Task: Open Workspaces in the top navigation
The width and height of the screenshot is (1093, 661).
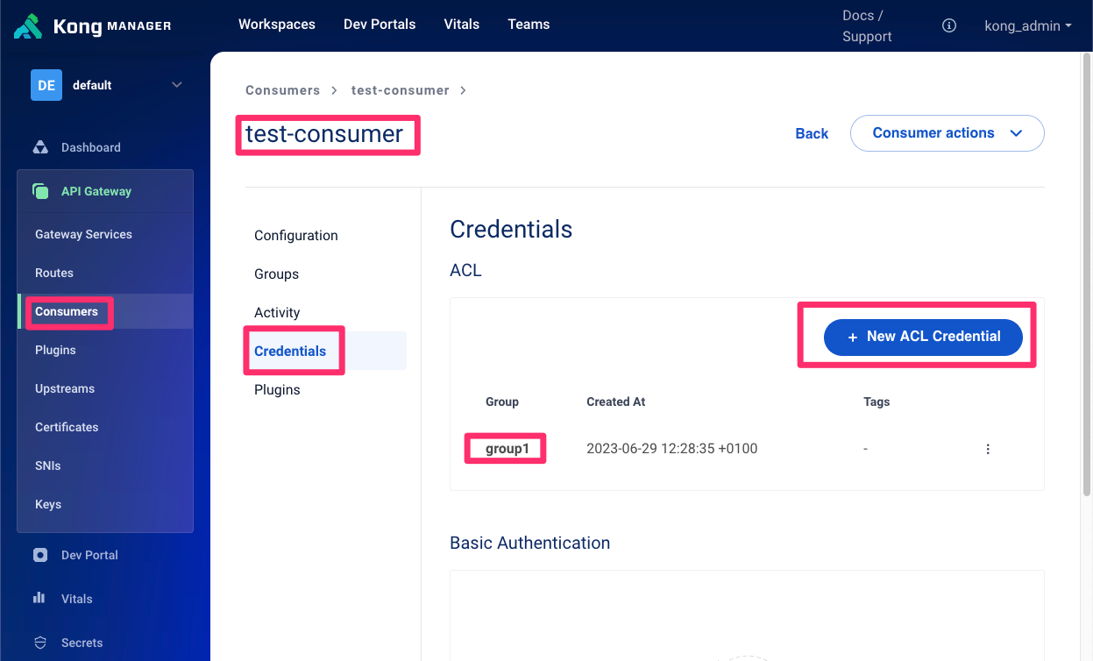Action: (x=277, y=25)
